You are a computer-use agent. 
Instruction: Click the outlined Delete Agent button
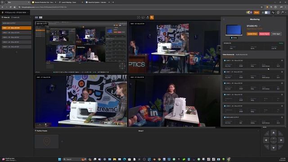tap(276, 34)
